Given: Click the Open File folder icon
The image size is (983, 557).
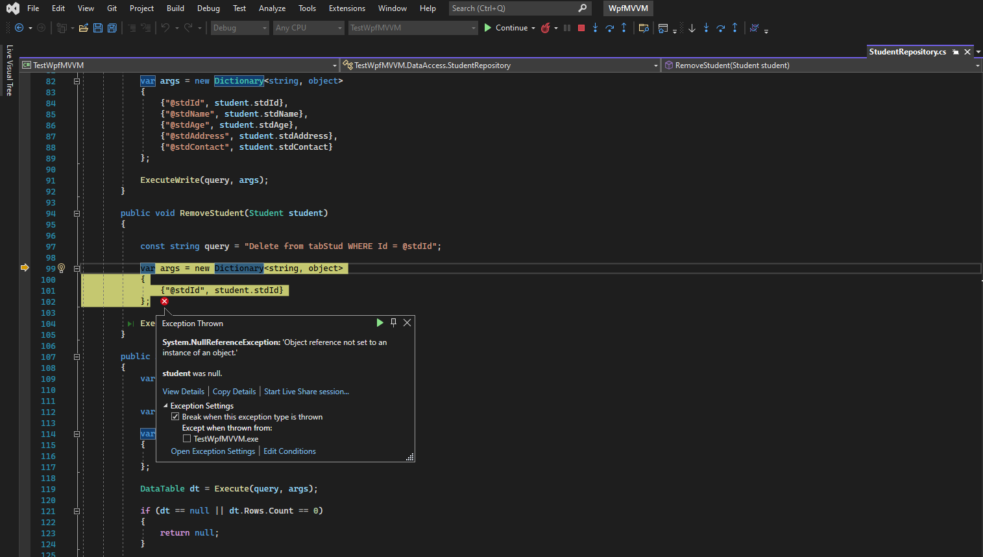Looking at the screenshot, I should (x=83, y=28).
